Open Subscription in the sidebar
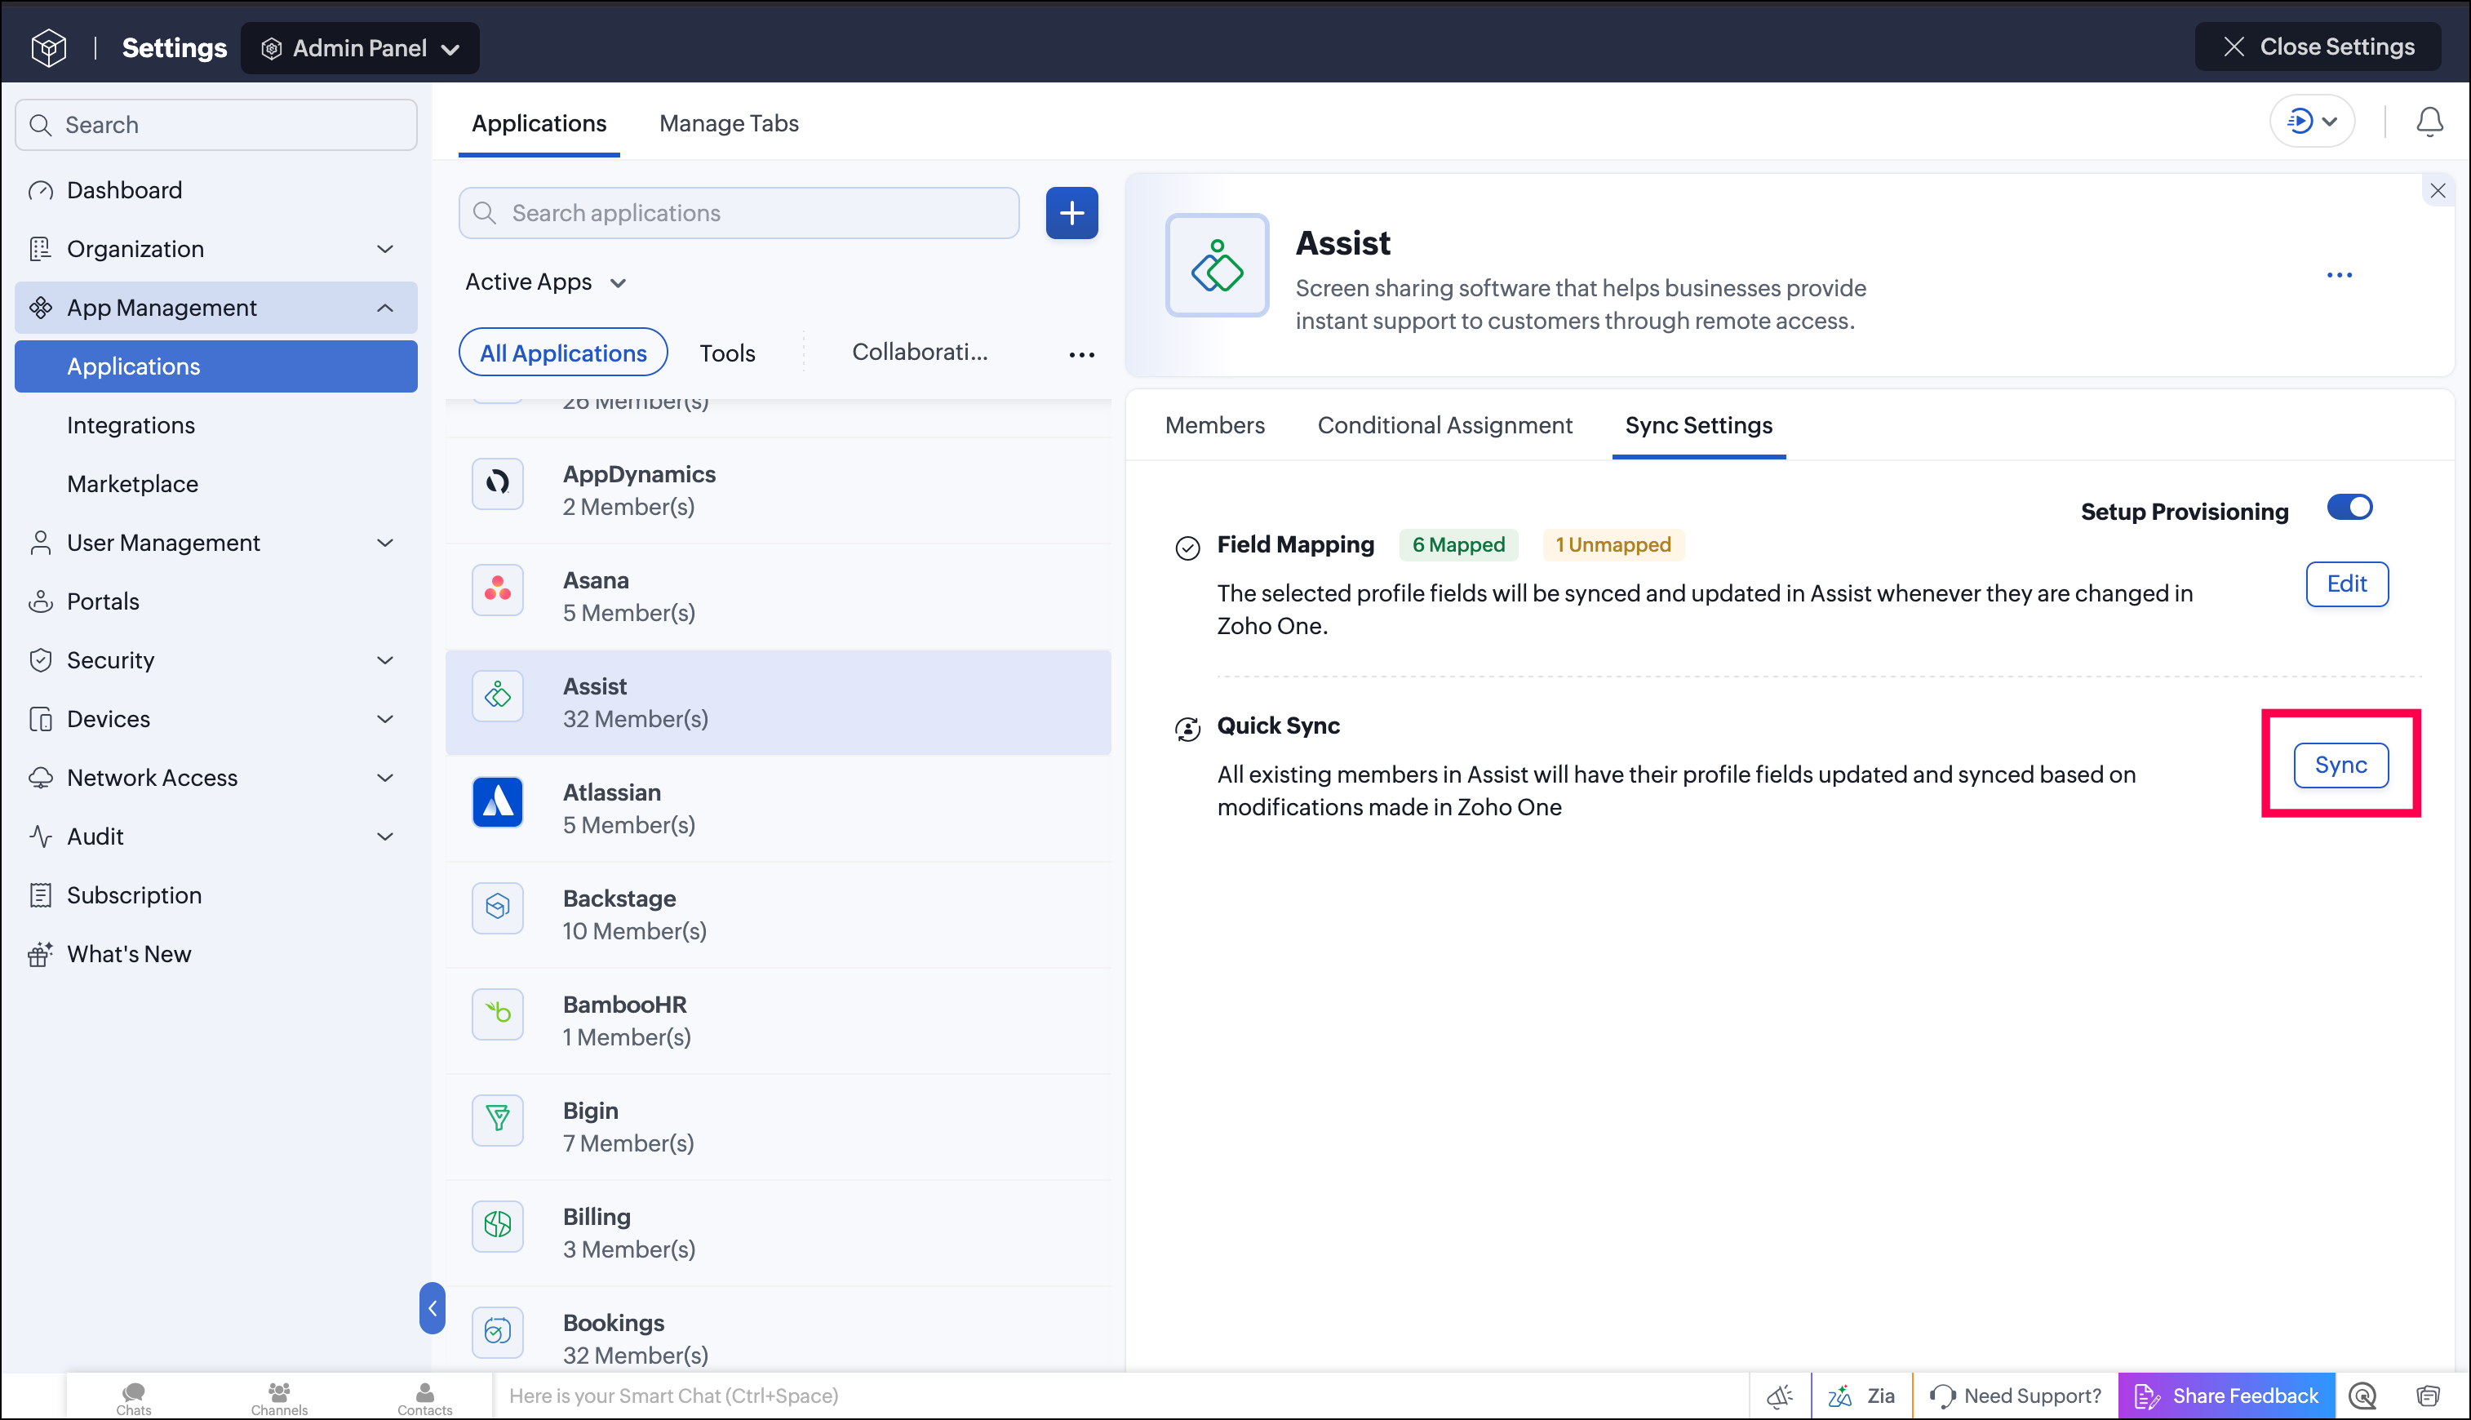Screen dimensions: 2471x1420 [216, 895]
